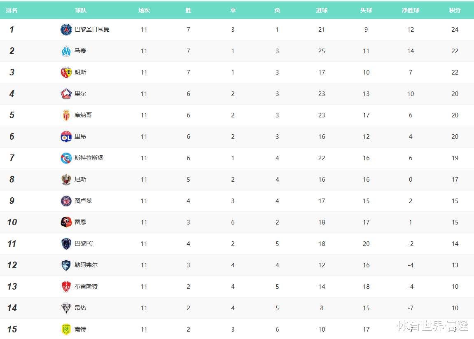Click the Marseille club crest icon
Image resolution: width=474 pixels, height=339 pixels.
click(x=66, y=51)
